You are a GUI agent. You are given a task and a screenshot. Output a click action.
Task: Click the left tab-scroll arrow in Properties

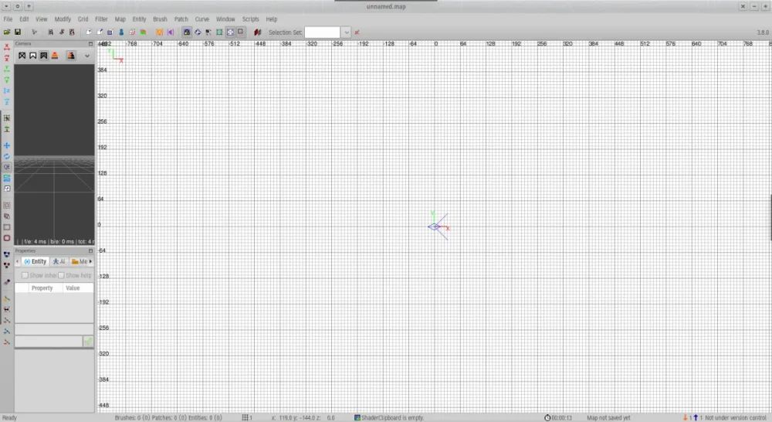pyautogui.click(x=17, y=262)
